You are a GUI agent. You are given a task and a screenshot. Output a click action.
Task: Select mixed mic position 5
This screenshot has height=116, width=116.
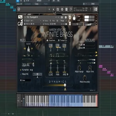[41, 74]
